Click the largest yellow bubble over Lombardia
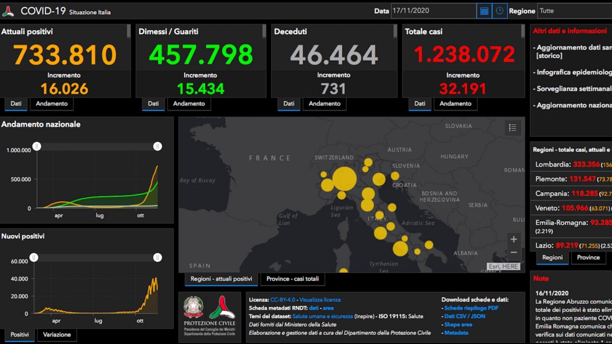The height and width of the screenshot is (344, 612). coord(344,179)
